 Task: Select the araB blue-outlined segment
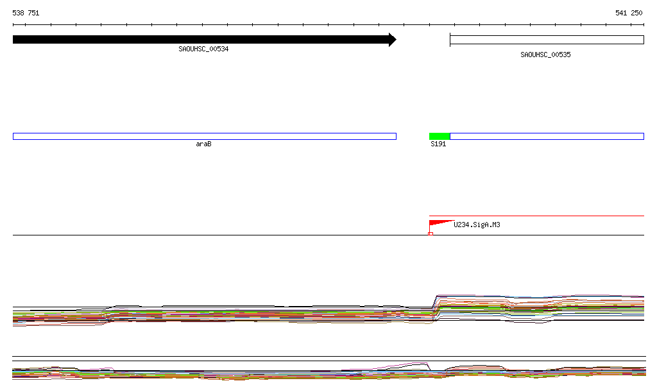tap(205, 136)
